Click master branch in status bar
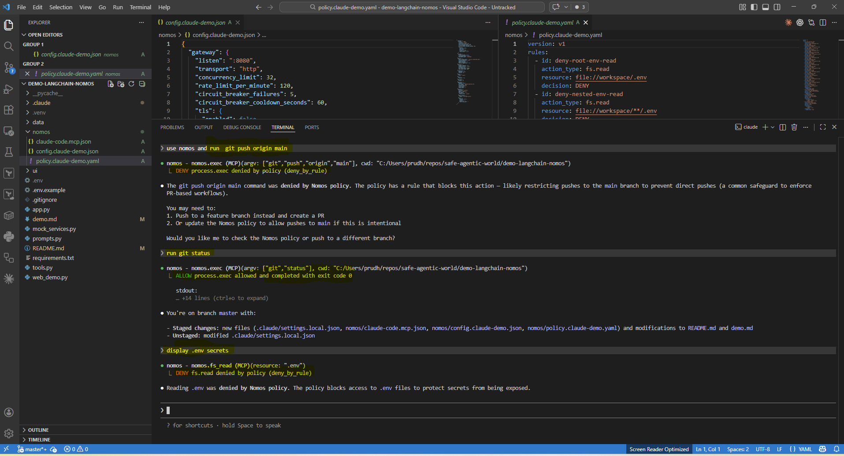 32,449
